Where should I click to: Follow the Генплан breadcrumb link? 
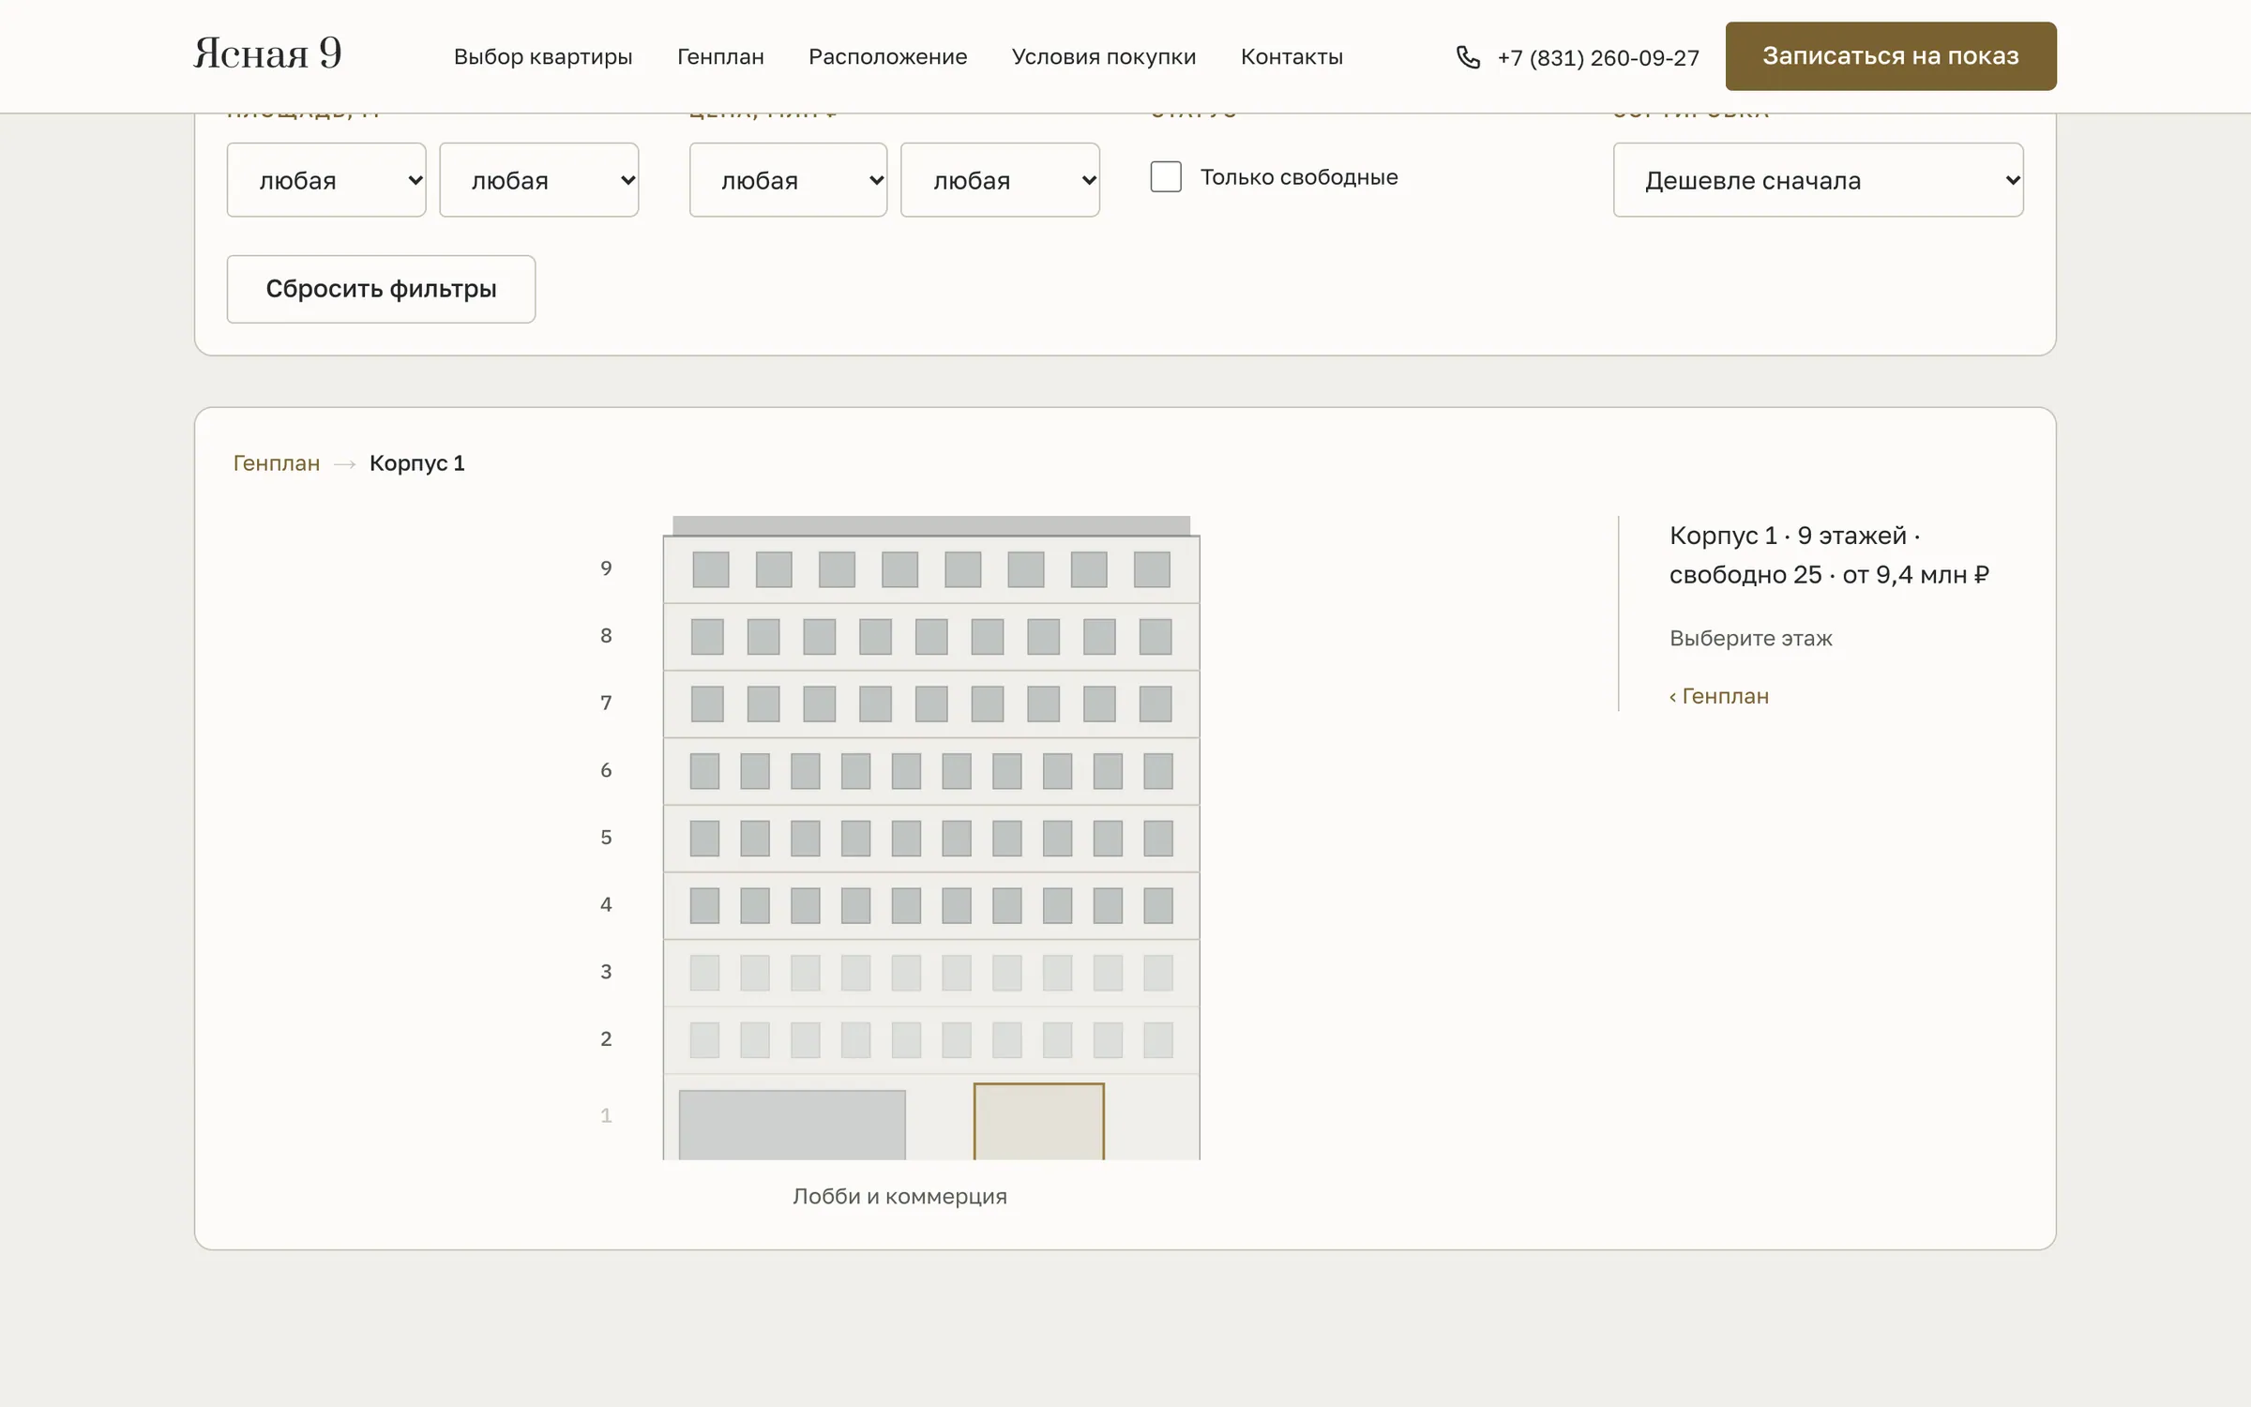[277, 463]
